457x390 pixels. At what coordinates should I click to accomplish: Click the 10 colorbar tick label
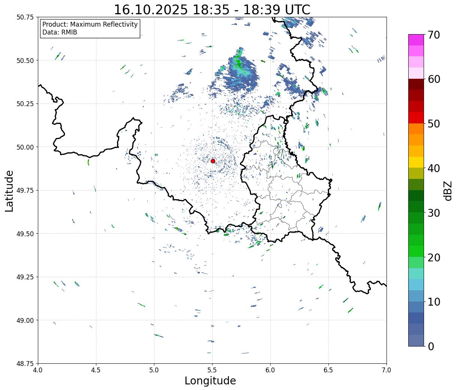coord(434,302)
